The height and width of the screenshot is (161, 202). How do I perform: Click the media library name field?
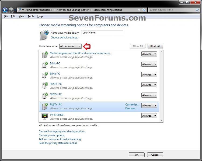point(102,33)
